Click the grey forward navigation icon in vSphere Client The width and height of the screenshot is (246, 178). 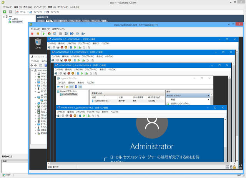click(x=10, y=12)
